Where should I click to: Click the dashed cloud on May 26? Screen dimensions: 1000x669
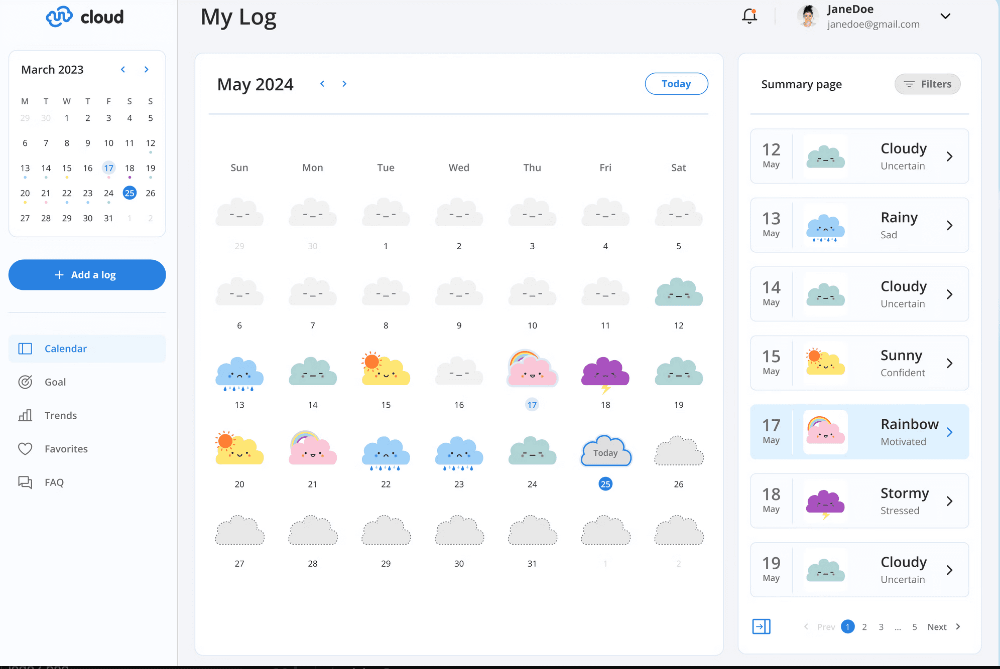pyautogui.click(x=679, y=451)
